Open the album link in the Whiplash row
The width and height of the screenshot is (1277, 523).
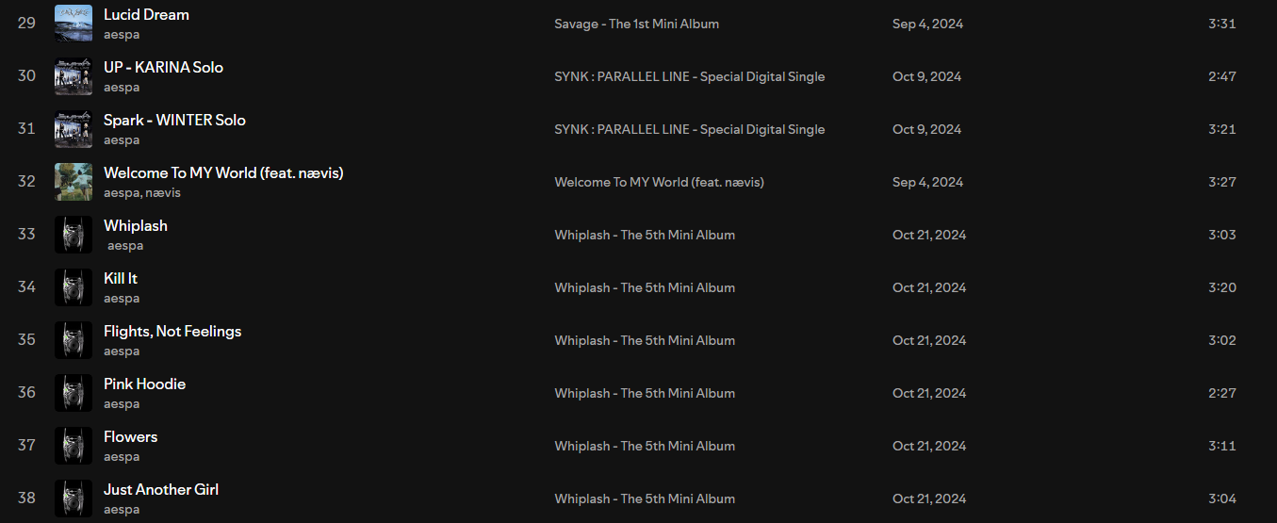coord(645,235)
